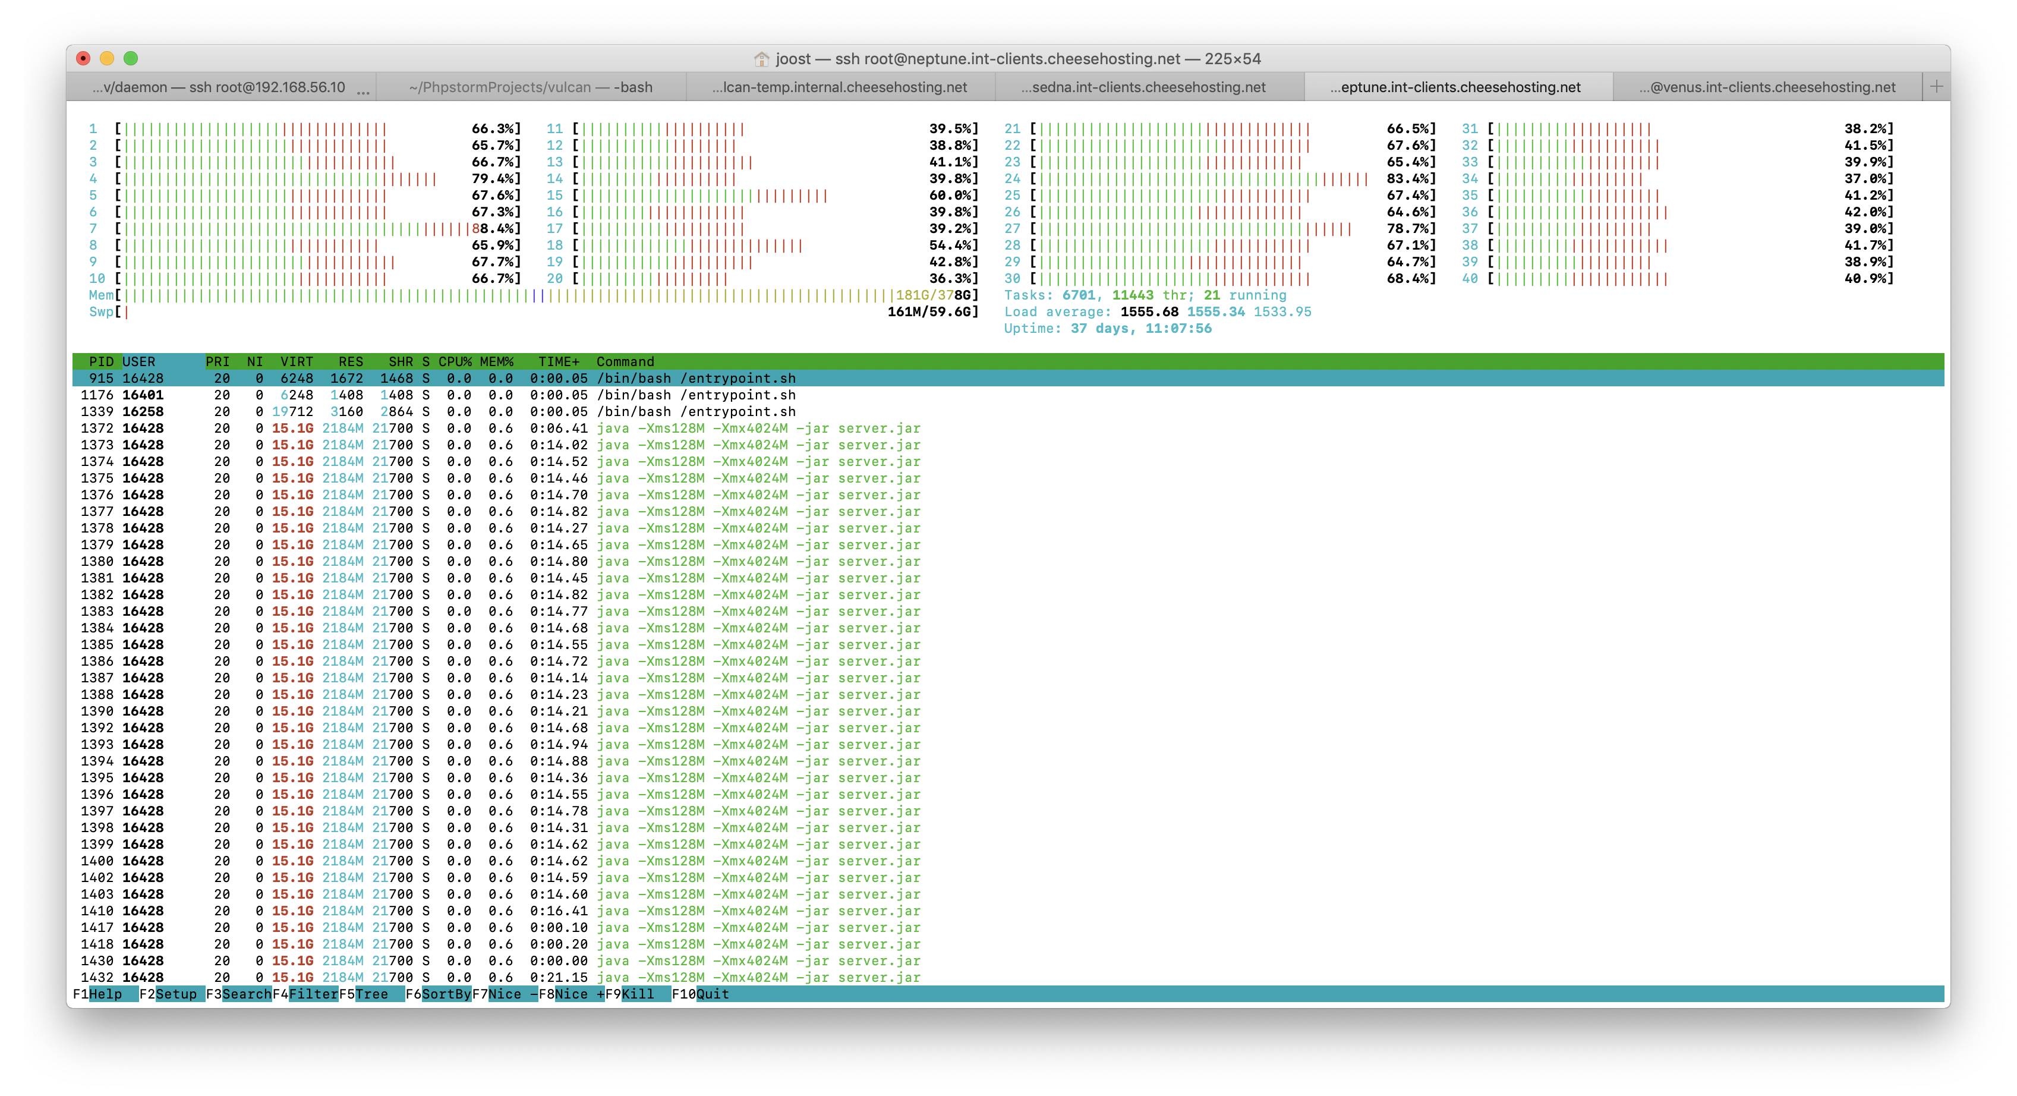The height and width of the screenshot is (1096, 2017).
Task: Click the home folder icon in title
Action: [x=761, y=59]
